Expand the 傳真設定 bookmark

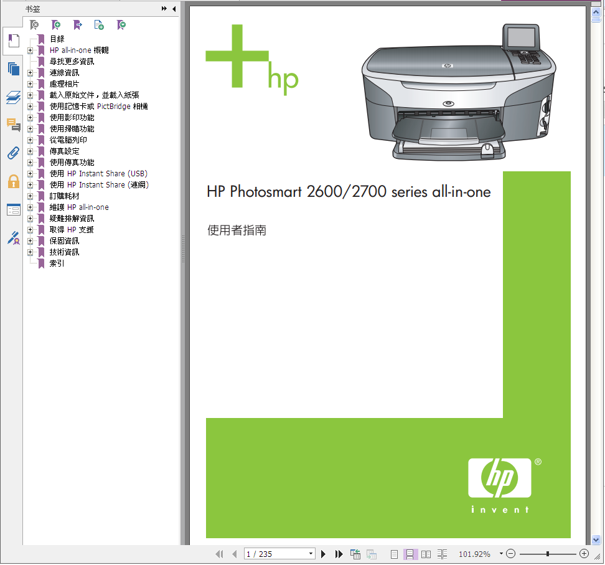point(30,151)
